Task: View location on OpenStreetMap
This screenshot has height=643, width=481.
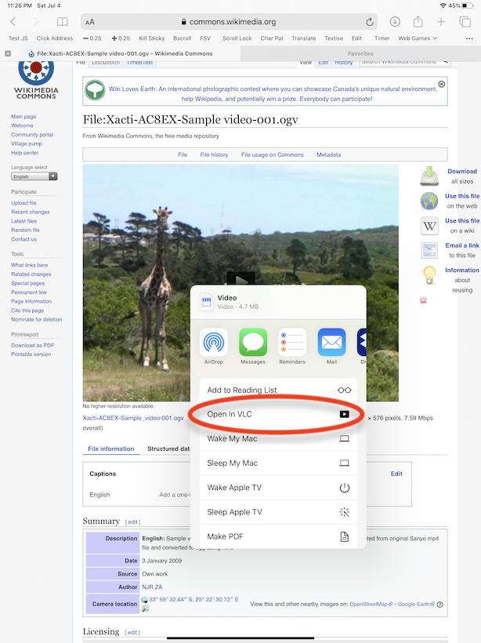Action: pos(371,604)
